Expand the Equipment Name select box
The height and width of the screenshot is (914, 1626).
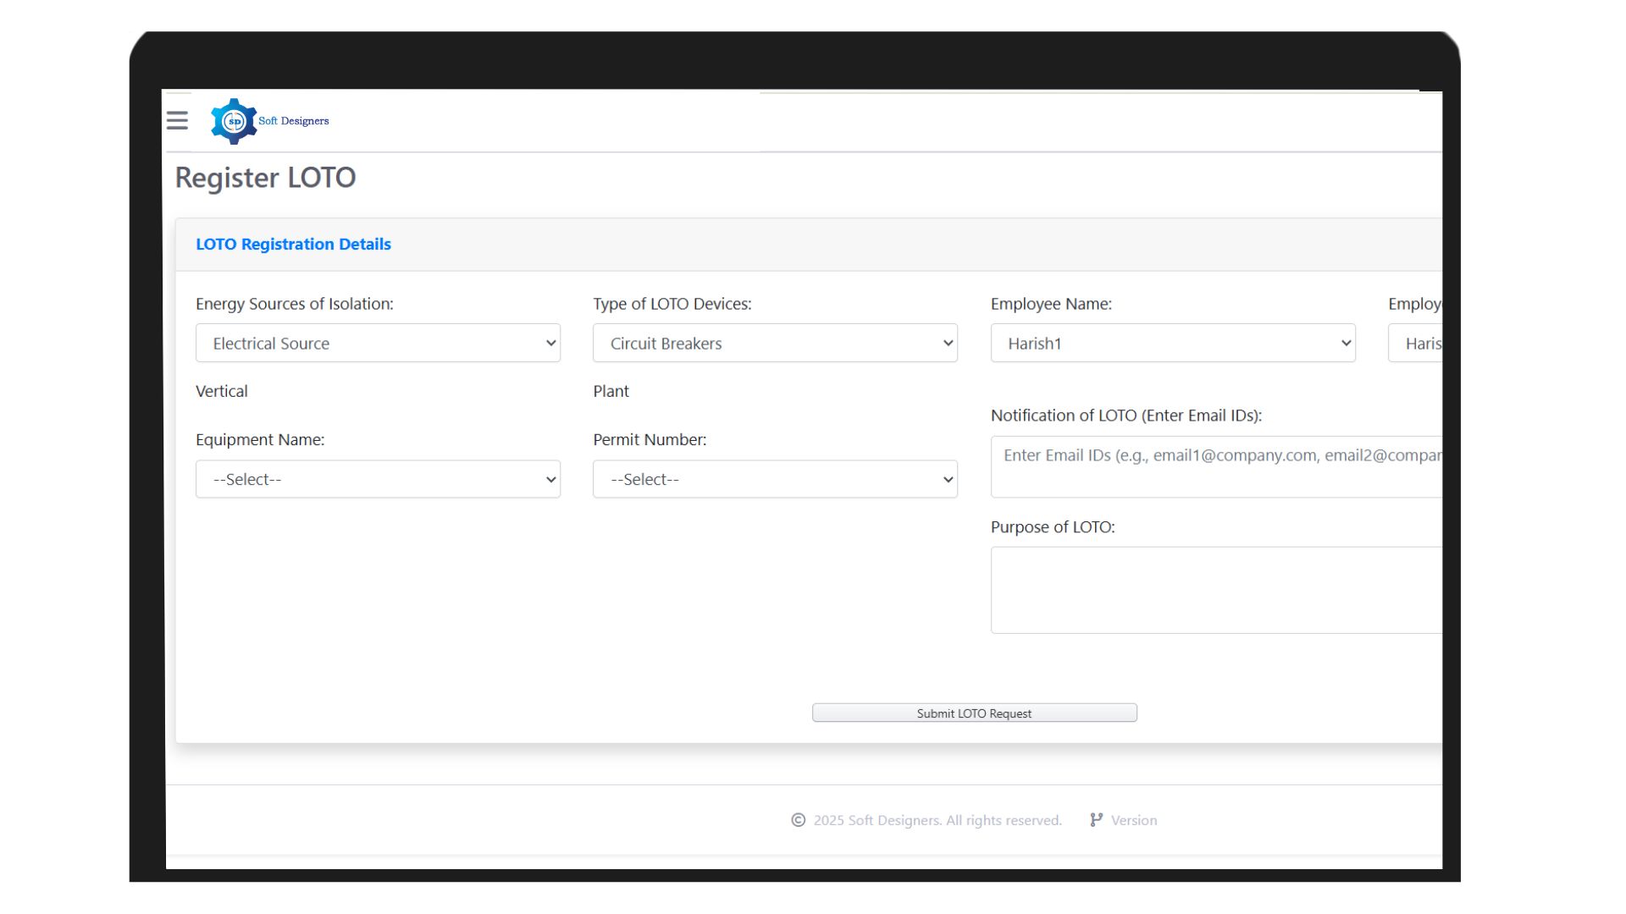pyautogui.click(x=378, y=479)
